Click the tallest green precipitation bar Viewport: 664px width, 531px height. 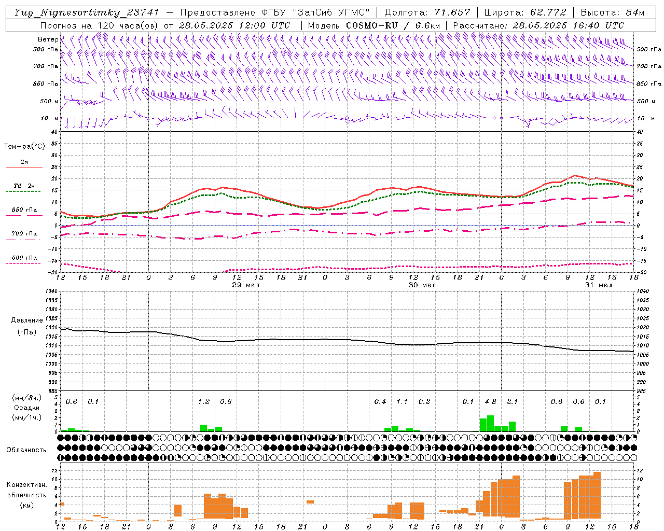coord(490,423)
